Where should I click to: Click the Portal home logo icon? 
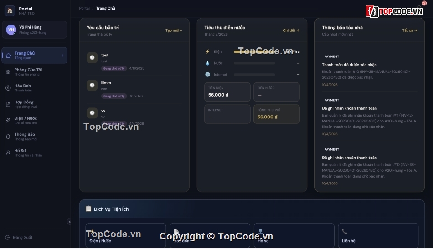[x=10, y=11]
